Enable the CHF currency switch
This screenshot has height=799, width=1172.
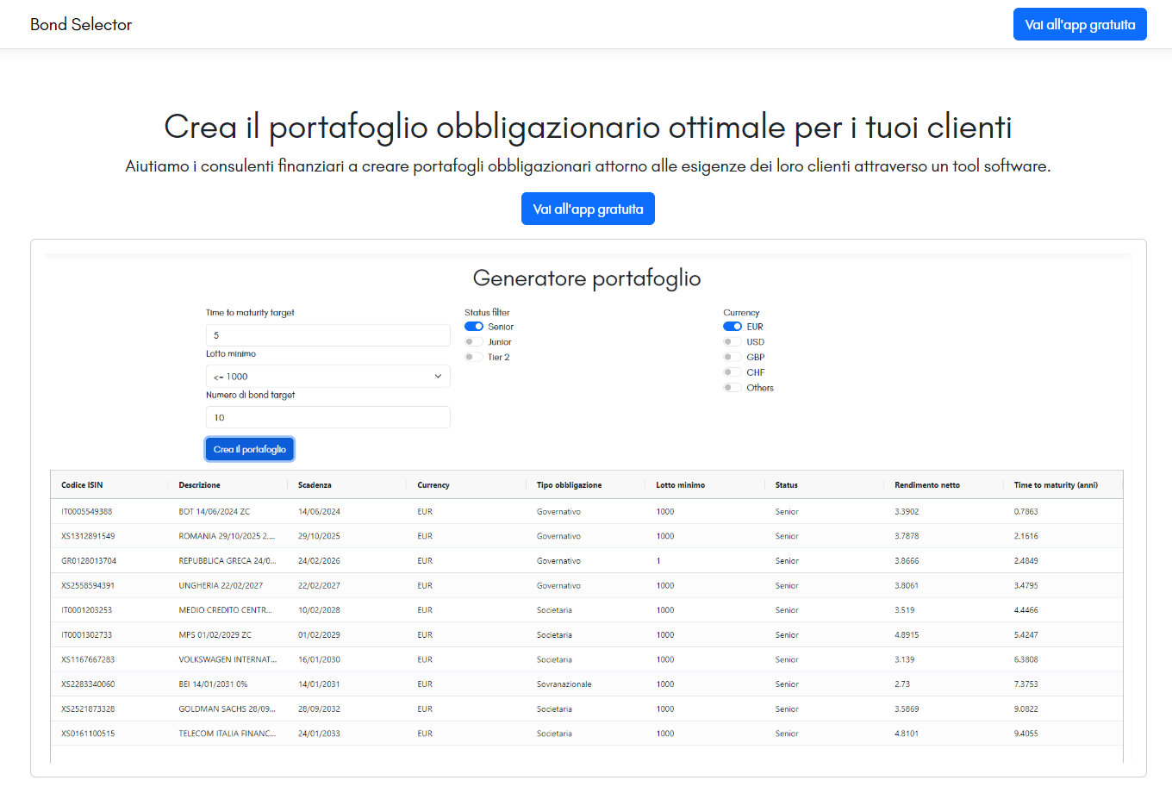click(732, 372)
